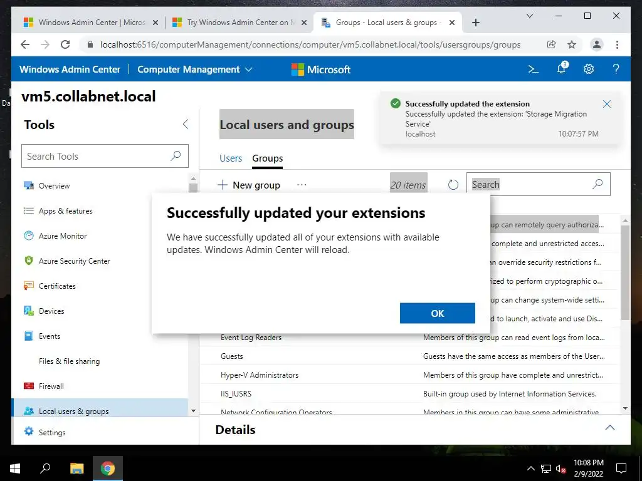This screenshot has width=642, height=481.
Task: Open the more actions ellipsis
Action: (x=302, y=185)
